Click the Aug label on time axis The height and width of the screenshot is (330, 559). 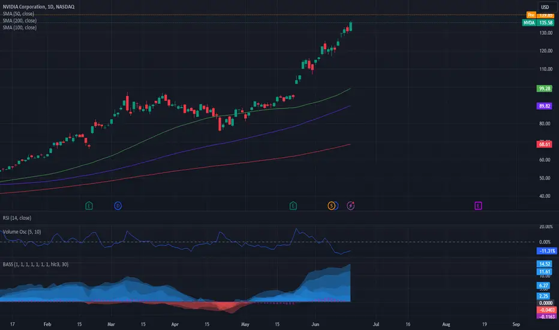[446, 325]
